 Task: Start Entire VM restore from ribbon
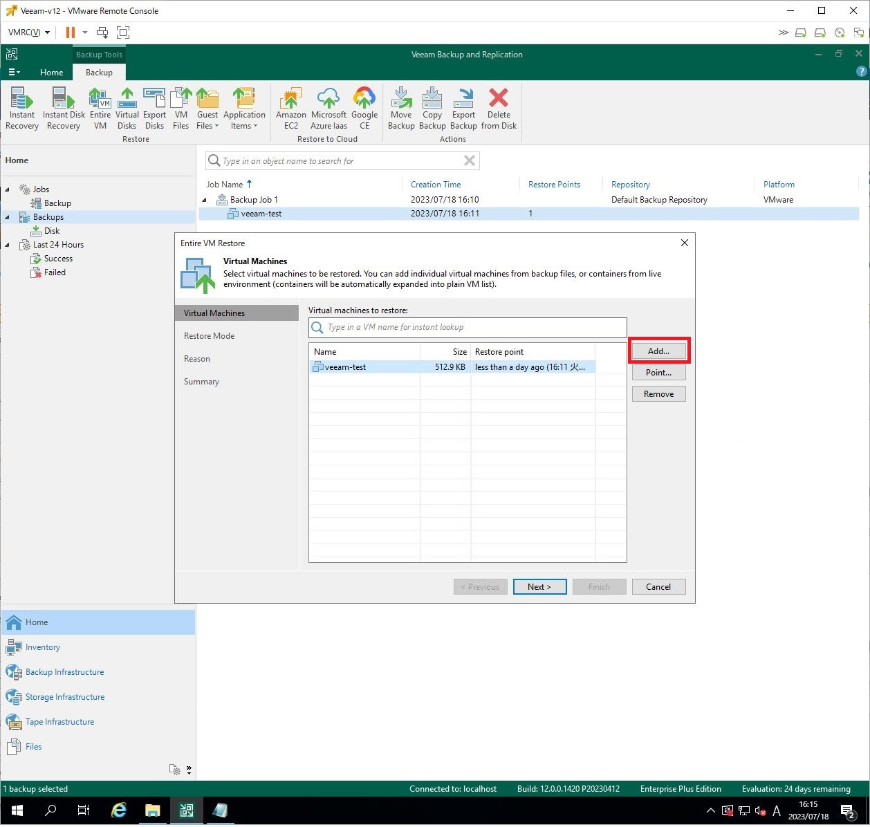tap(100, 109)
